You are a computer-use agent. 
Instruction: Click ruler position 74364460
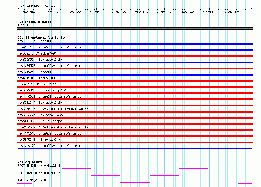29,12
